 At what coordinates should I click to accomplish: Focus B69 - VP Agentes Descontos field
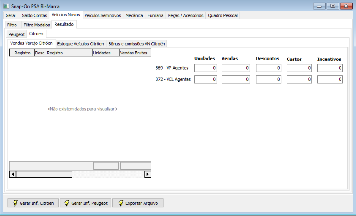(268, 68)
